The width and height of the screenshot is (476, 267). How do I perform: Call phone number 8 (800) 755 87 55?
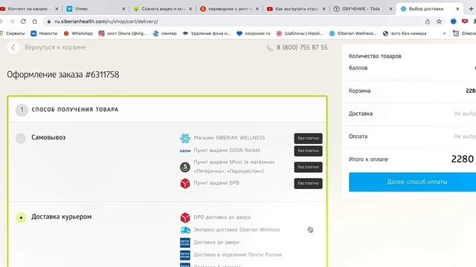click(302, 47)
